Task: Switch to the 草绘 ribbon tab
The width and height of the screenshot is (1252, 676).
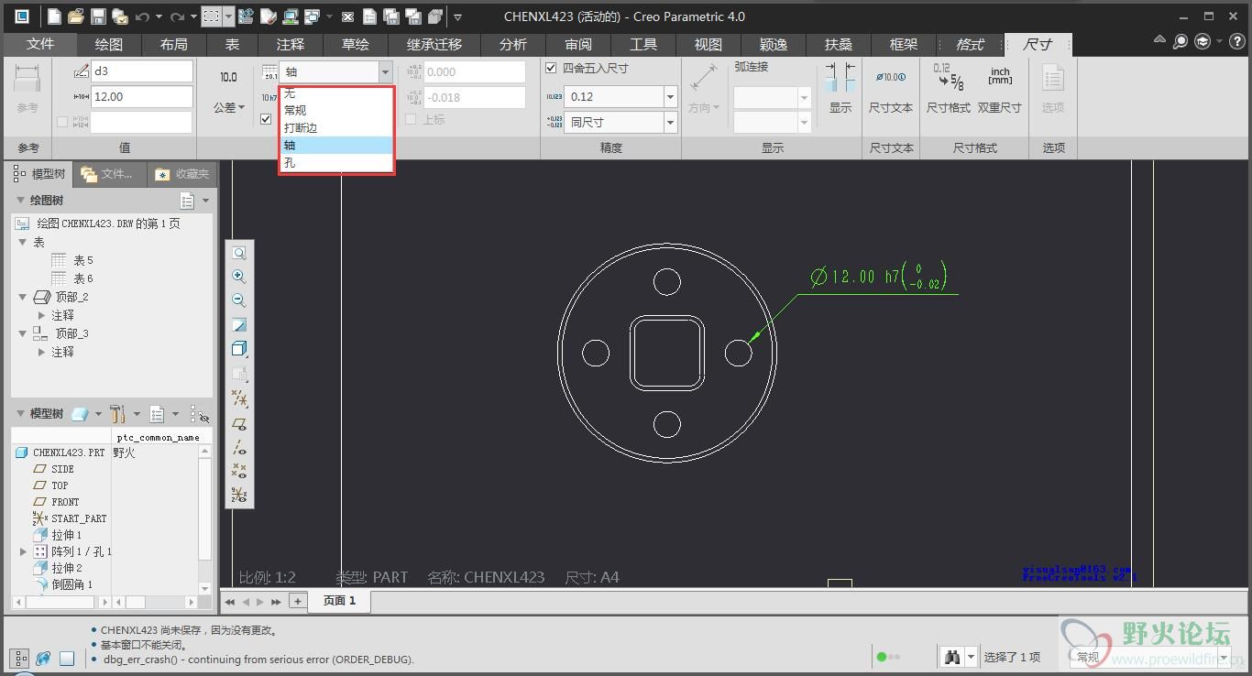Action: (x=356, y=44)
